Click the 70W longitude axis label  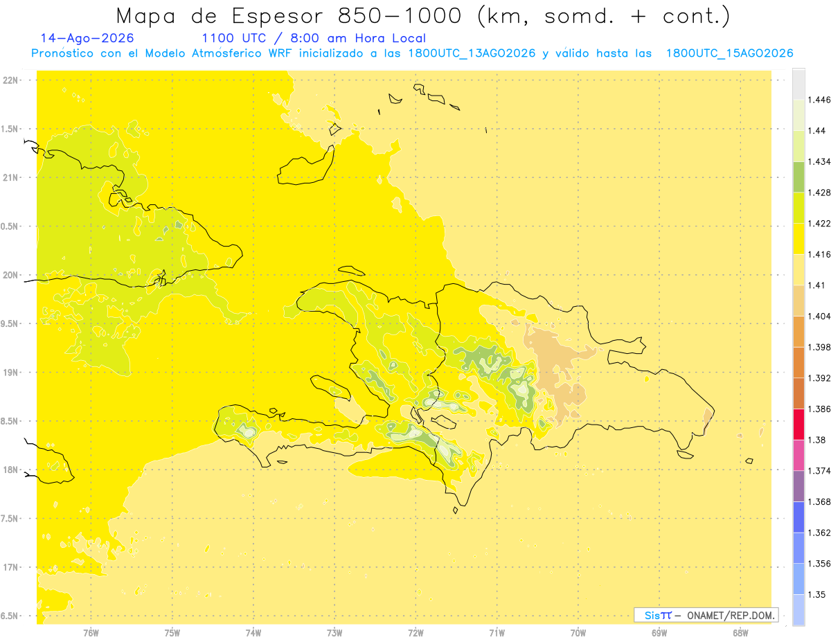coord(578,632)
